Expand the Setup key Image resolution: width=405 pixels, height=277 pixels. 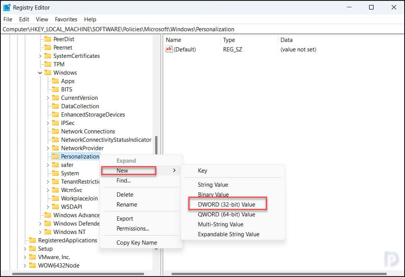(x=25, y=249)
